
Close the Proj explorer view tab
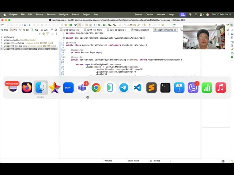19,30
